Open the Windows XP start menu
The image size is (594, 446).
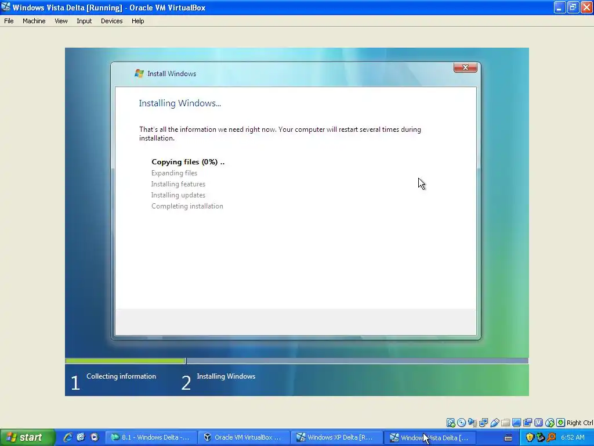click(27, 437)
